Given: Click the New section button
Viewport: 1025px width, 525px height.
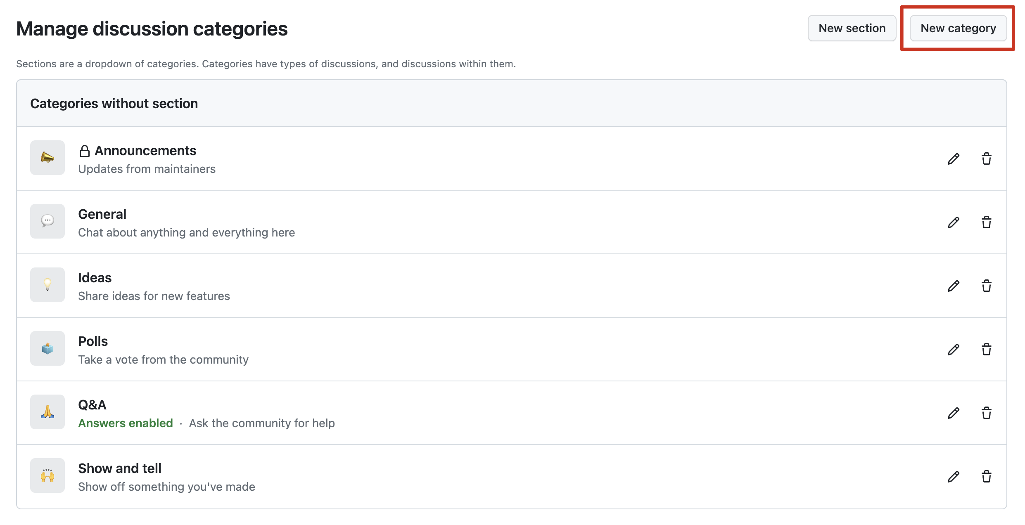Looking at the screenshot, I should pos(852,28).
